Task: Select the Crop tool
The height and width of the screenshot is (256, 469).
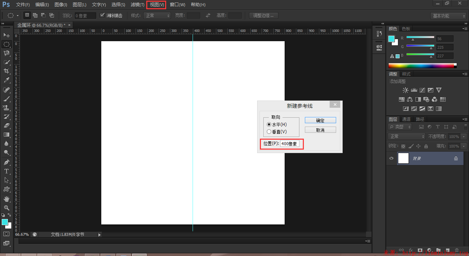Action: 7,71
